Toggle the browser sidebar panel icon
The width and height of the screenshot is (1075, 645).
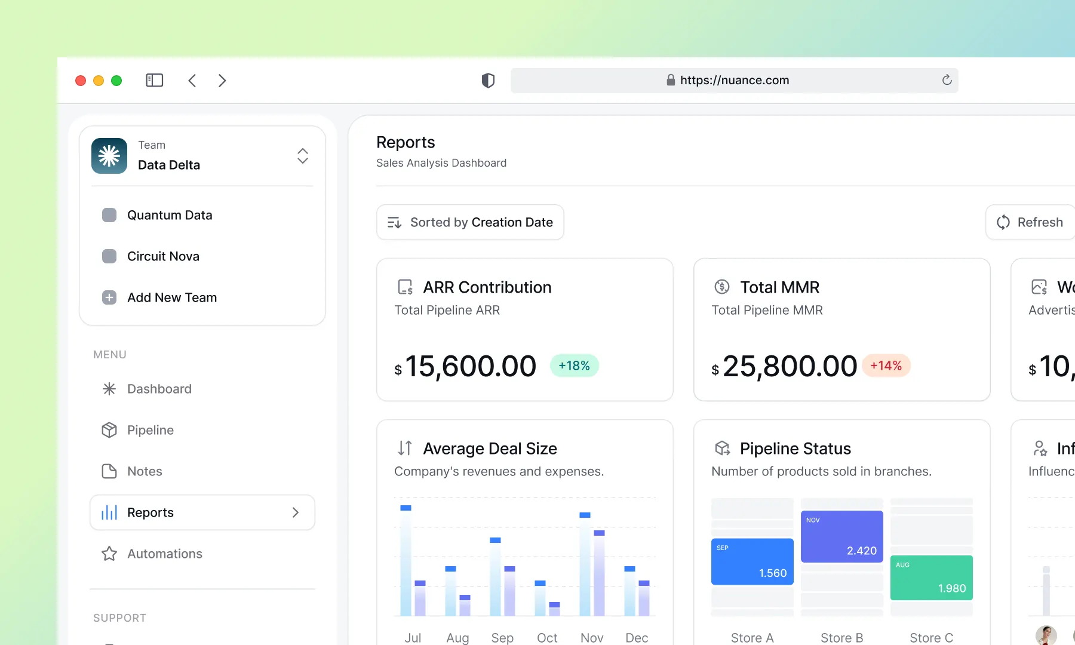154,80
